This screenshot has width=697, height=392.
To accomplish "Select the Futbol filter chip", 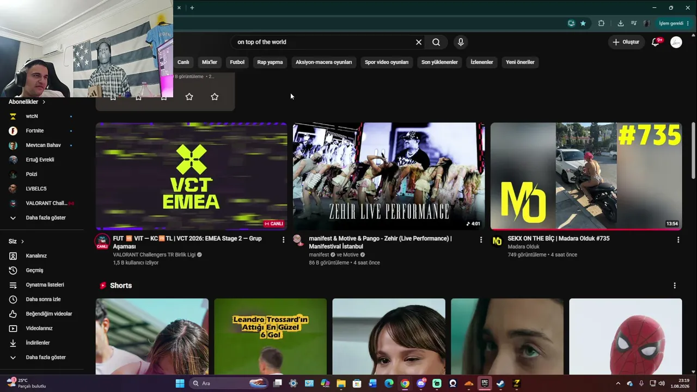I will (237, 62).
